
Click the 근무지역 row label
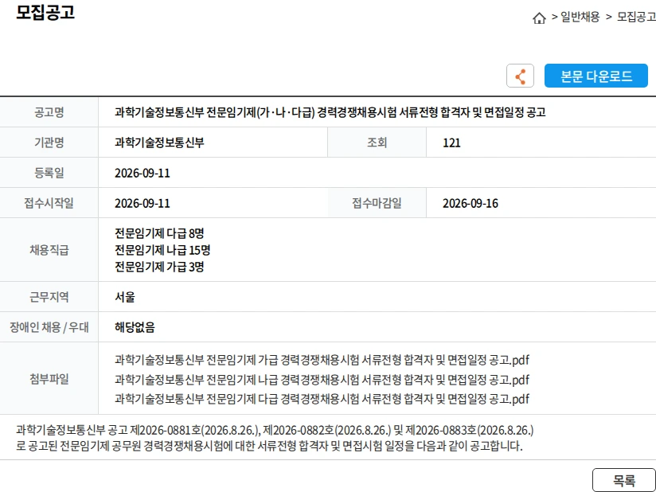pyautogui.click(x=49, y=297)
